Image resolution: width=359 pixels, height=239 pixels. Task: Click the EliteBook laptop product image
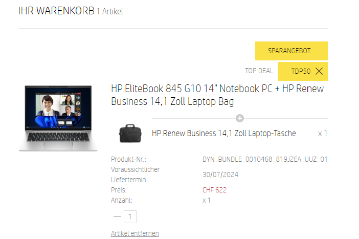58,118
